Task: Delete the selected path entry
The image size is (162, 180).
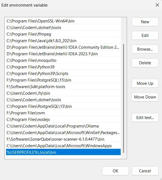Action: tap(145, 63)
